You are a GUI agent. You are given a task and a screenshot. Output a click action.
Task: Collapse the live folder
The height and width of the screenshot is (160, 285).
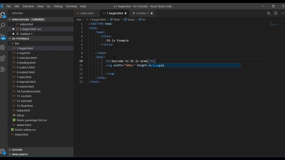(13, 44)
